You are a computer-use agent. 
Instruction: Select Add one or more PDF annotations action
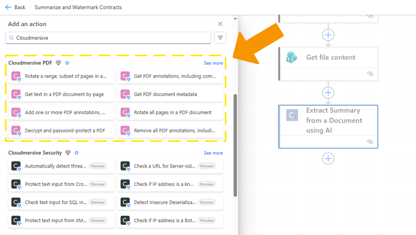pyautogui.click(x=61, y=113)
